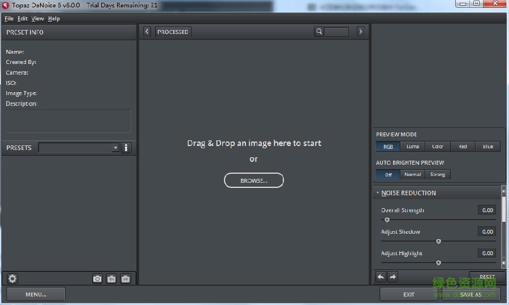The image size is (509, 305).
Task: Click the Overall Strength value field
Action: [487, 210]
